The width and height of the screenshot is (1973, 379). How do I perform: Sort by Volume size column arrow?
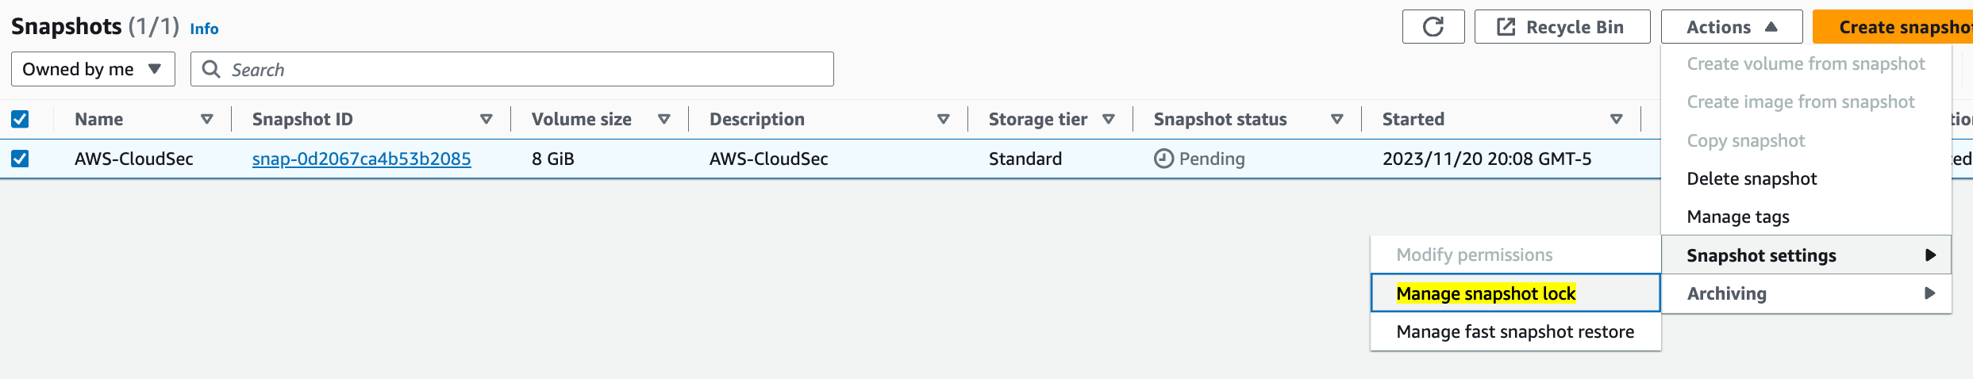click(664, 119)
